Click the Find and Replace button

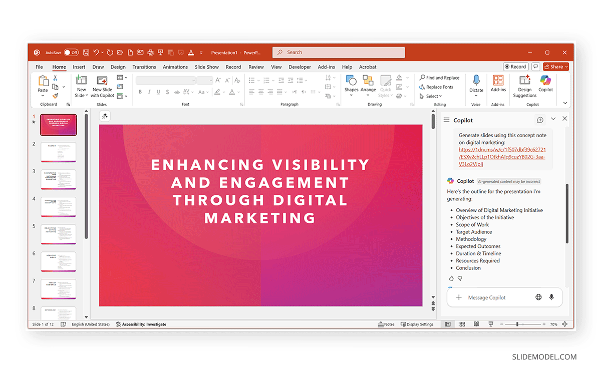tap(439, 78)
